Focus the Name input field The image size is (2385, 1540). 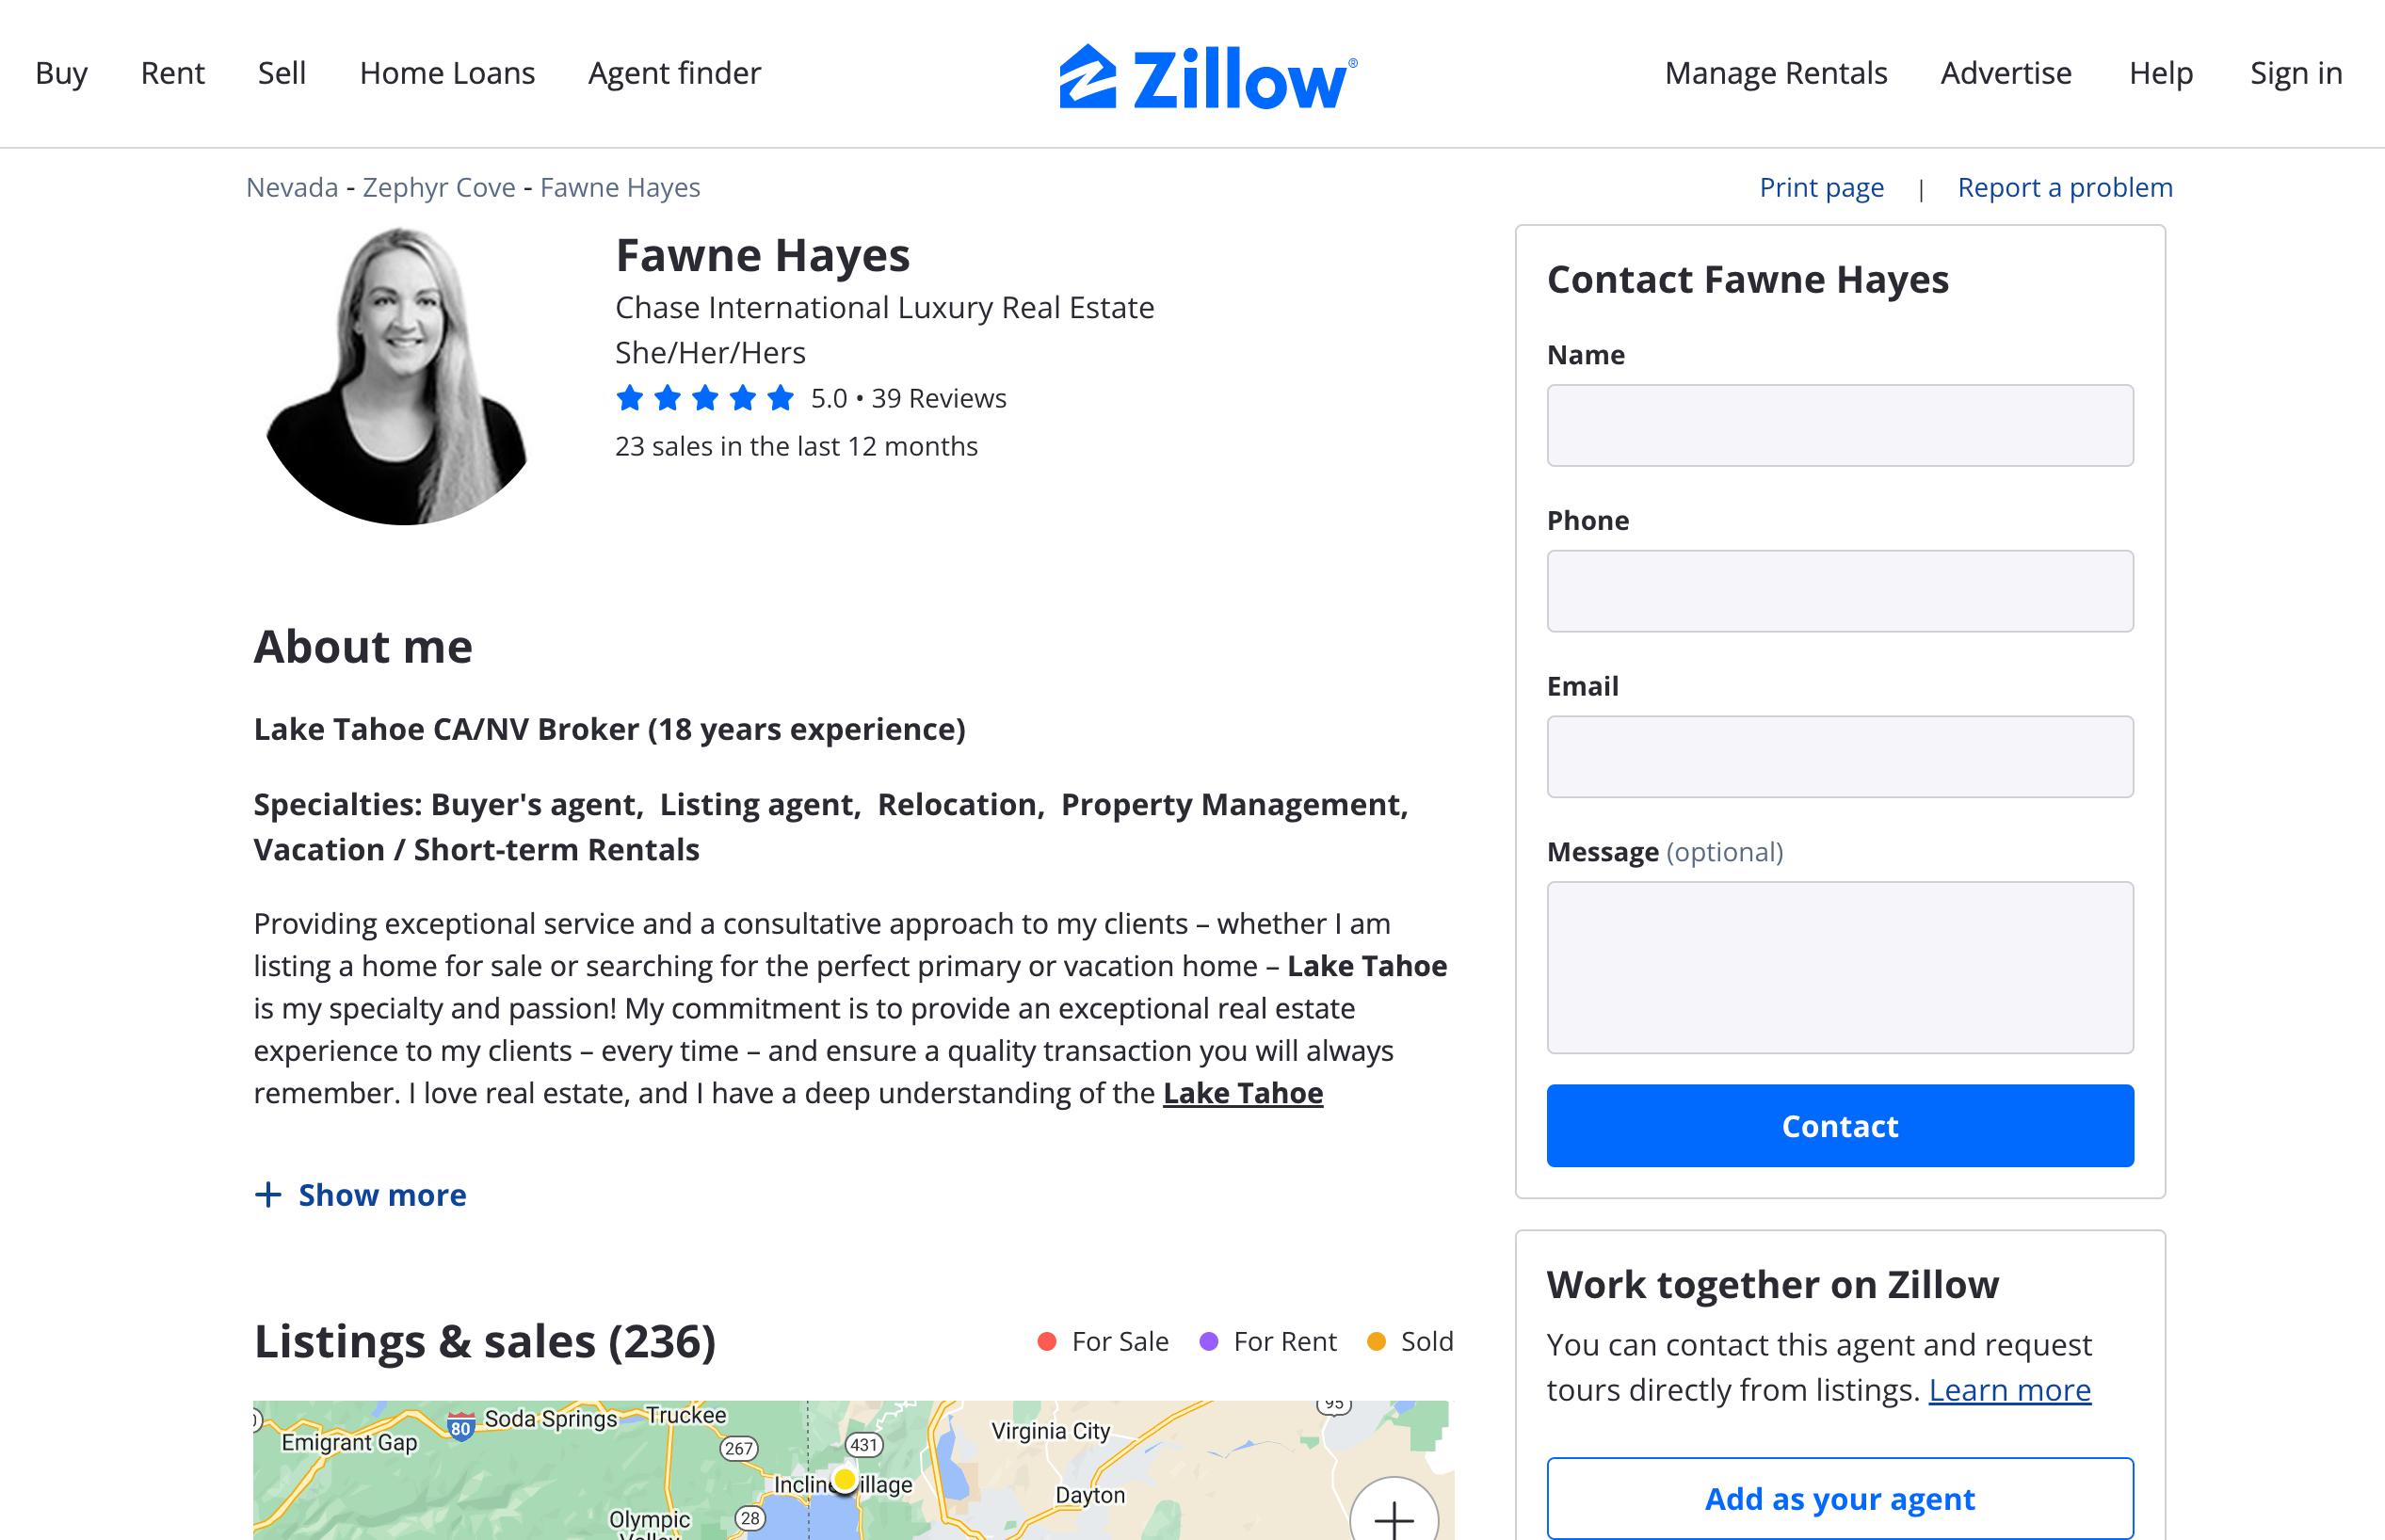coord(1839,425)
